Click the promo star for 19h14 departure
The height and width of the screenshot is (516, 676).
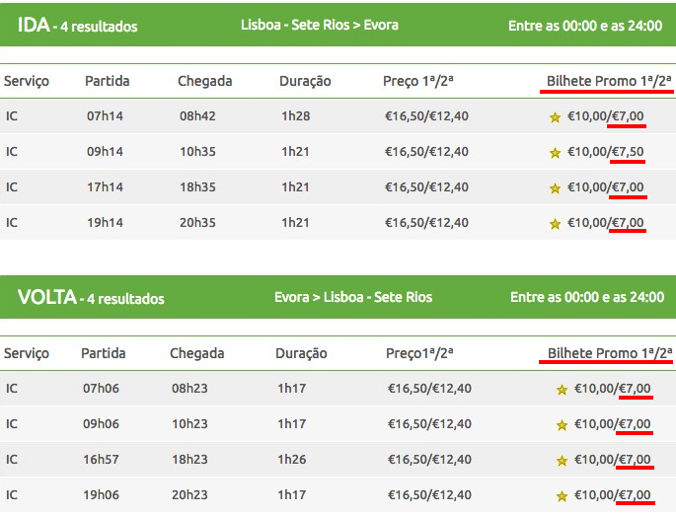[555, 224]
